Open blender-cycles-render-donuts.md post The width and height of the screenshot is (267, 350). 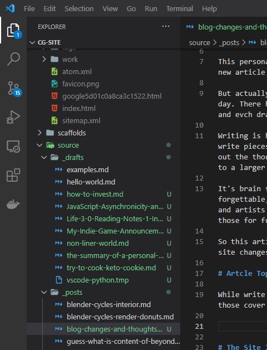120,317
